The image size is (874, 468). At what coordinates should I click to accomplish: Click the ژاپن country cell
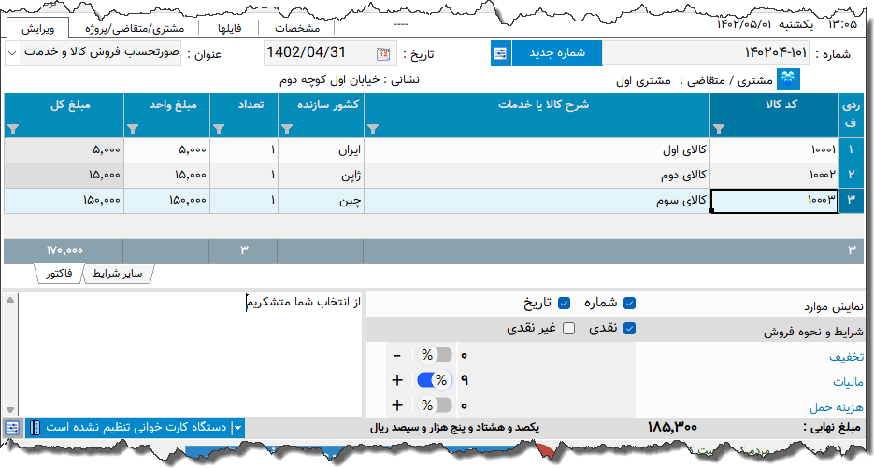click(321, 176)
